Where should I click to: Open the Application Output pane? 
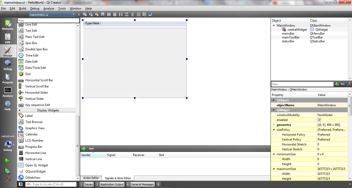tap(112, 184)
